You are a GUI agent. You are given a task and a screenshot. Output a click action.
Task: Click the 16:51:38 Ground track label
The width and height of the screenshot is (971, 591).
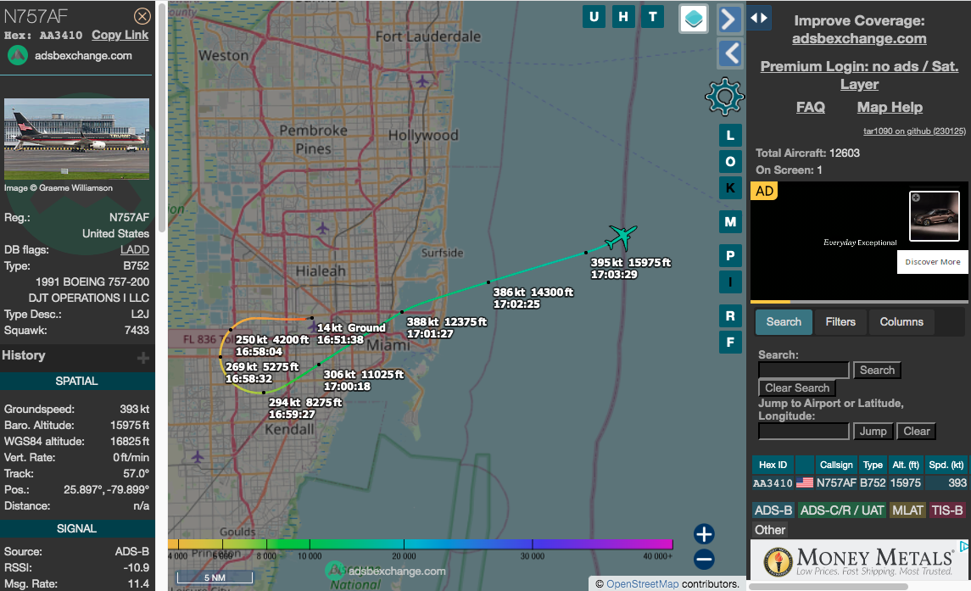(x=351, y=334)
